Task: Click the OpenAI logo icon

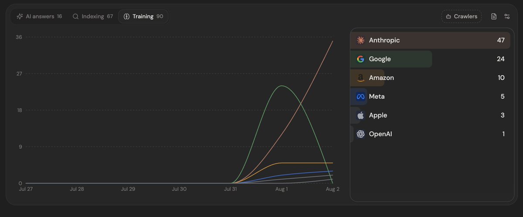Action: coord(360,134)
